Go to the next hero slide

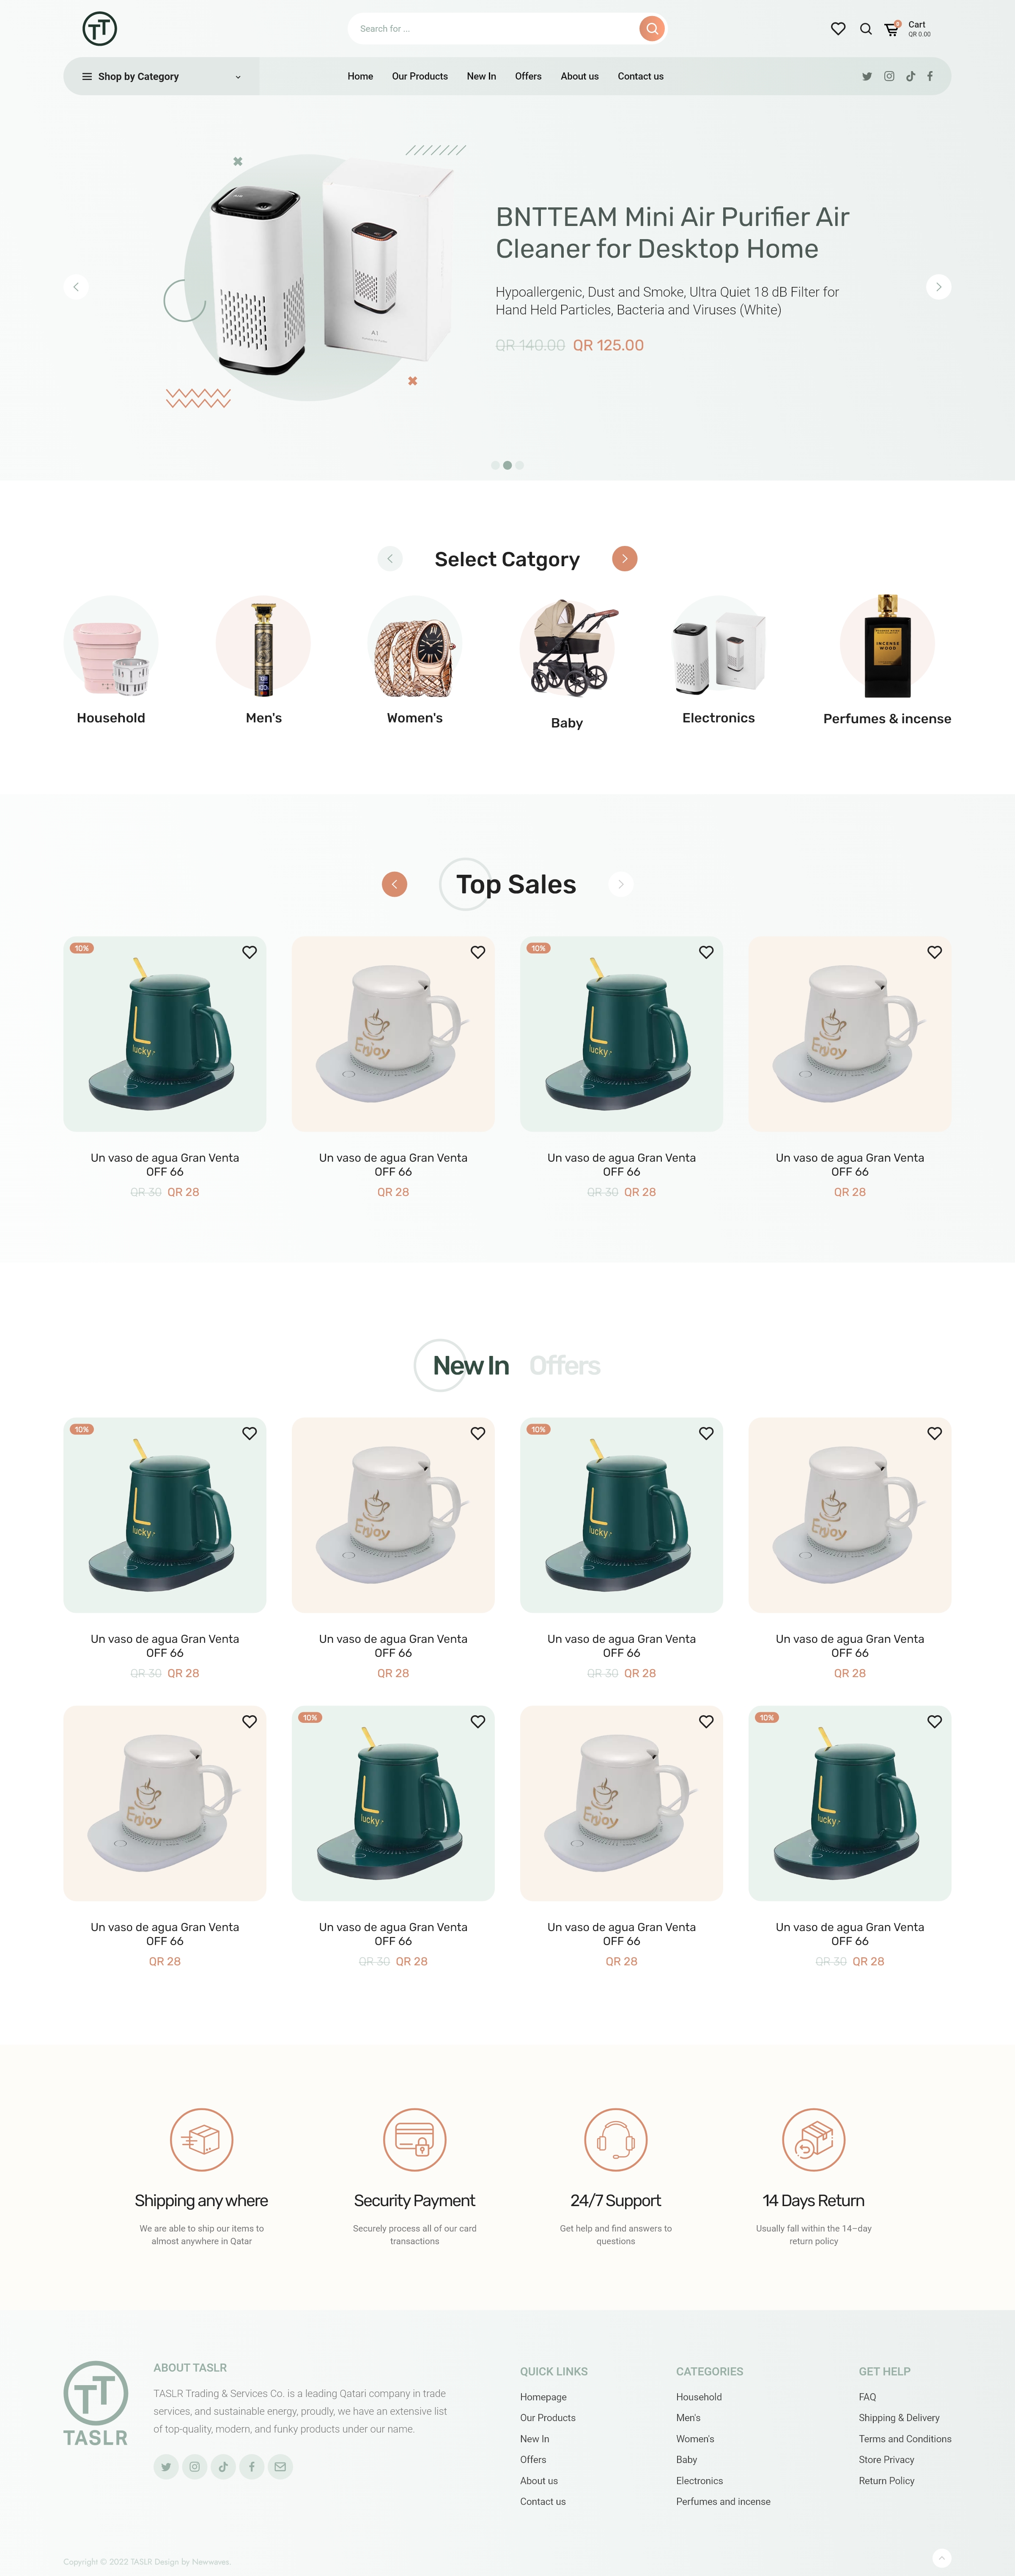click(938, 287)
